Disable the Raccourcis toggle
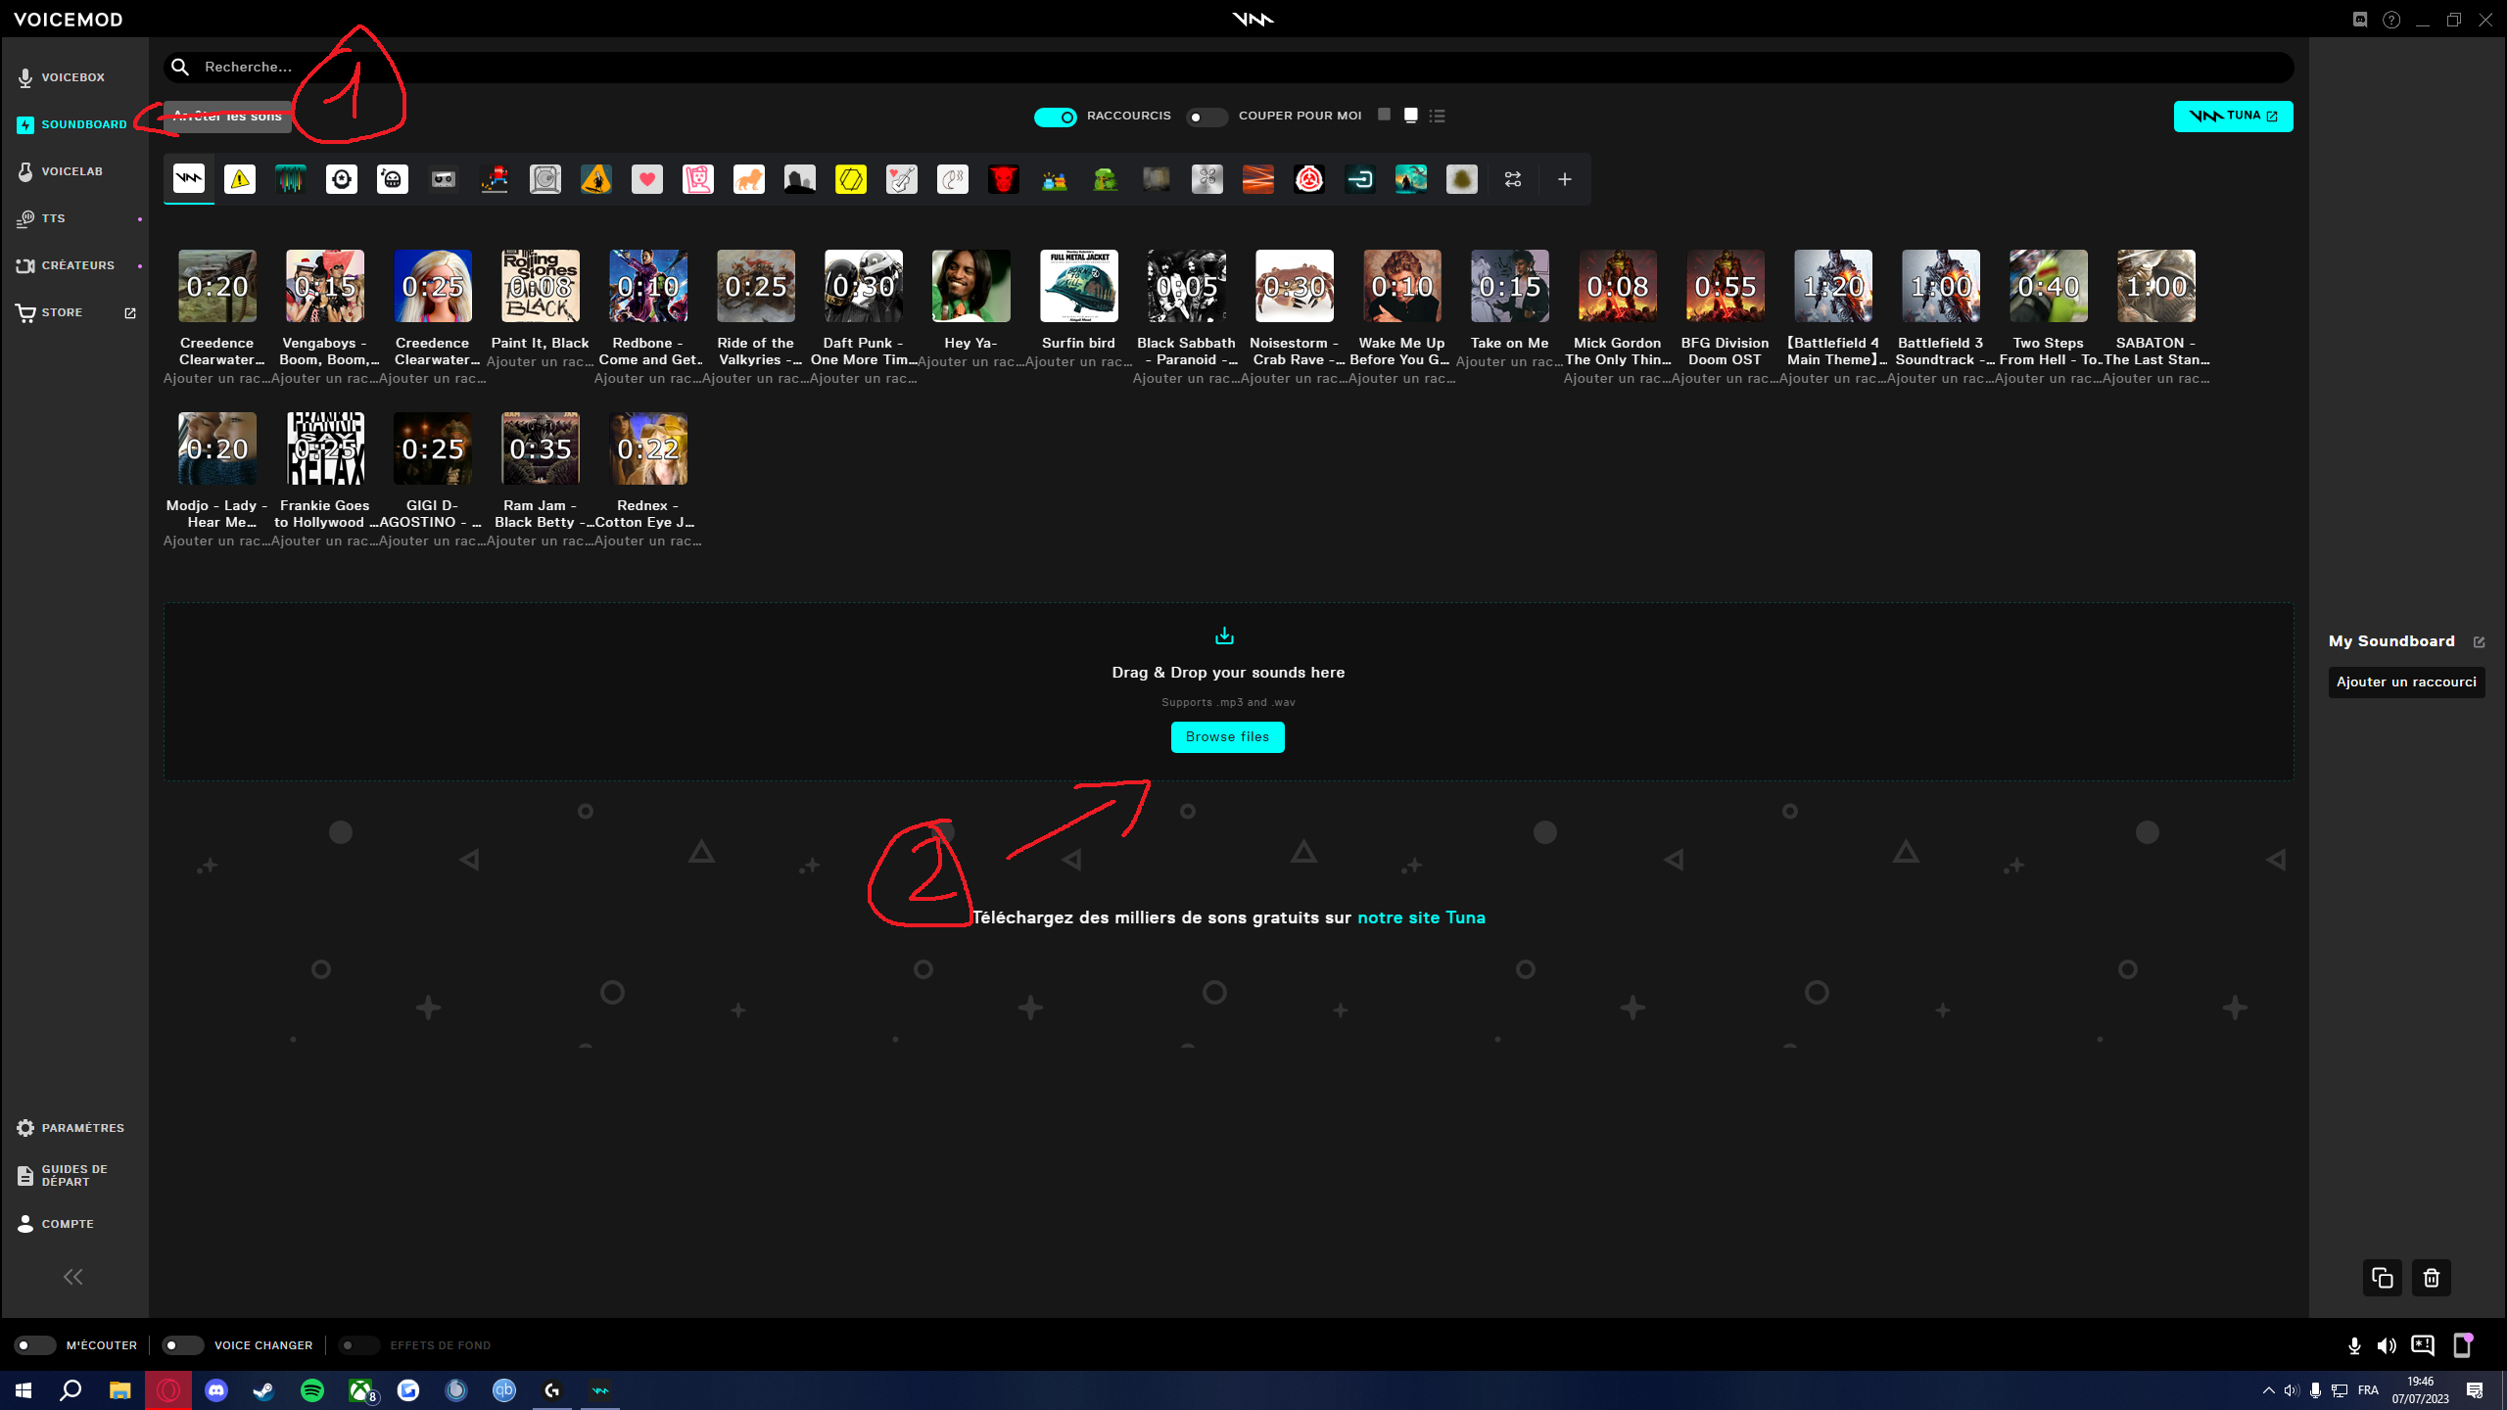The height and width of the screenshot is (1410, 2507). point(1055,117)
